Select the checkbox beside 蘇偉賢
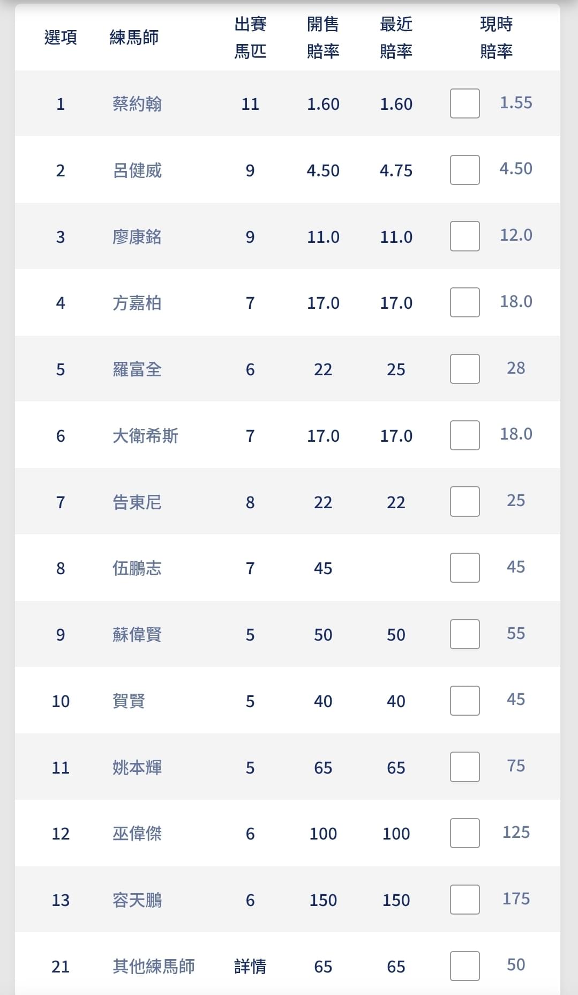The height and width of the screenshot is (995, 578). 464,634
